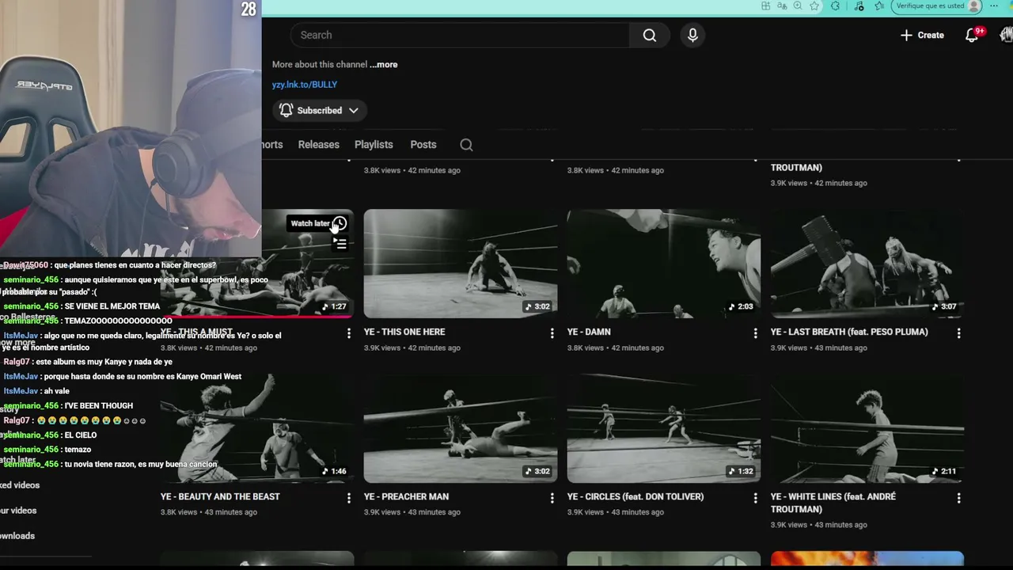Click Verifique que es usted profile button
The width and height of the screenshot is (1013, 570).
pyautogui.click(x=936, y=6)
